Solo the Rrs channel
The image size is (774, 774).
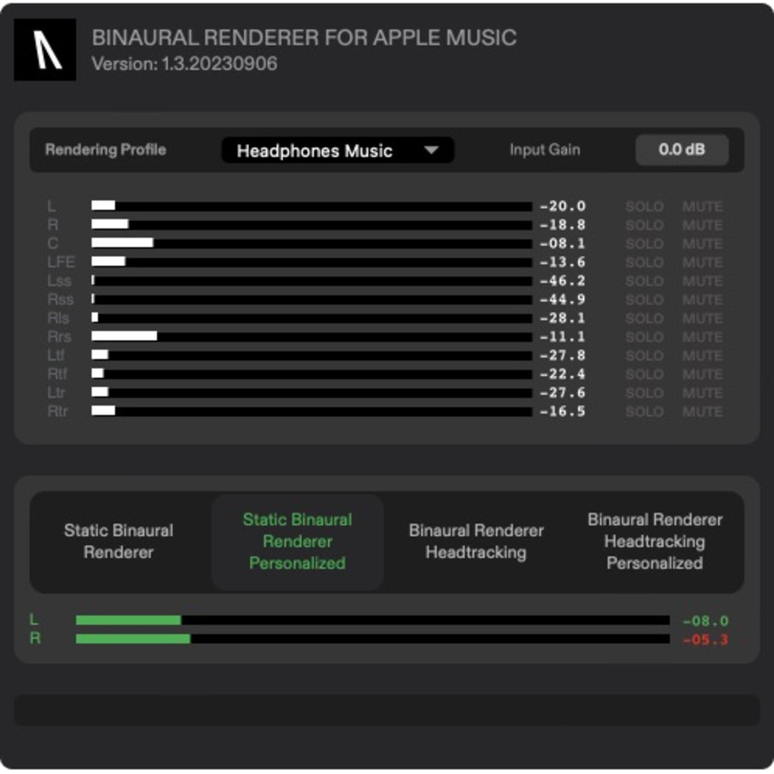click(644, 337)
